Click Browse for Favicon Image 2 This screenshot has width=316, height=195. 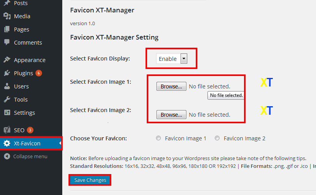coord(171,115)
